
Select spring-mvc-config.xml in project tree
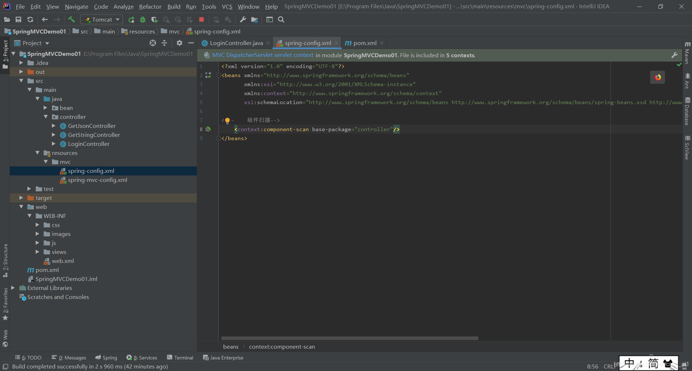(x=97, y=180)
